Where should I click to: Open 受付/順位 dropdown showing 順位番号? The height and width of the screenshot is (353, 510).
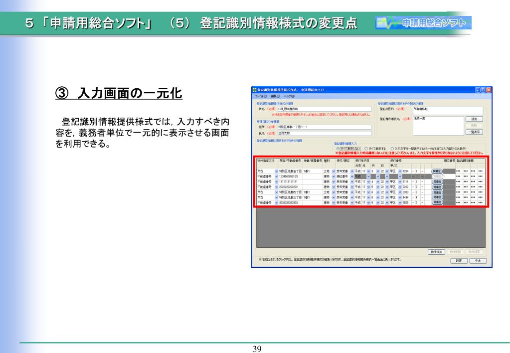pyautogui.click(x=352, y=176)
